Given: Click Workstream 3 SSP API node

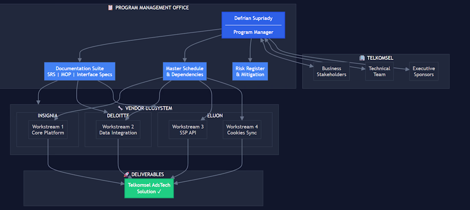Looking at the screenshot, I should [x=188, y=129].
